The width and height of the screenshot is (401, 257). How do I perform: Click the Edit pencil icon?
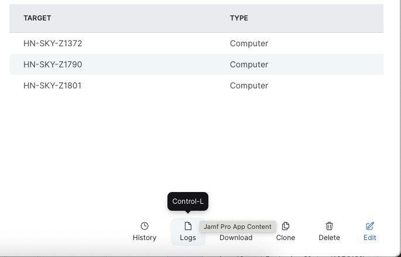[369, 226]
